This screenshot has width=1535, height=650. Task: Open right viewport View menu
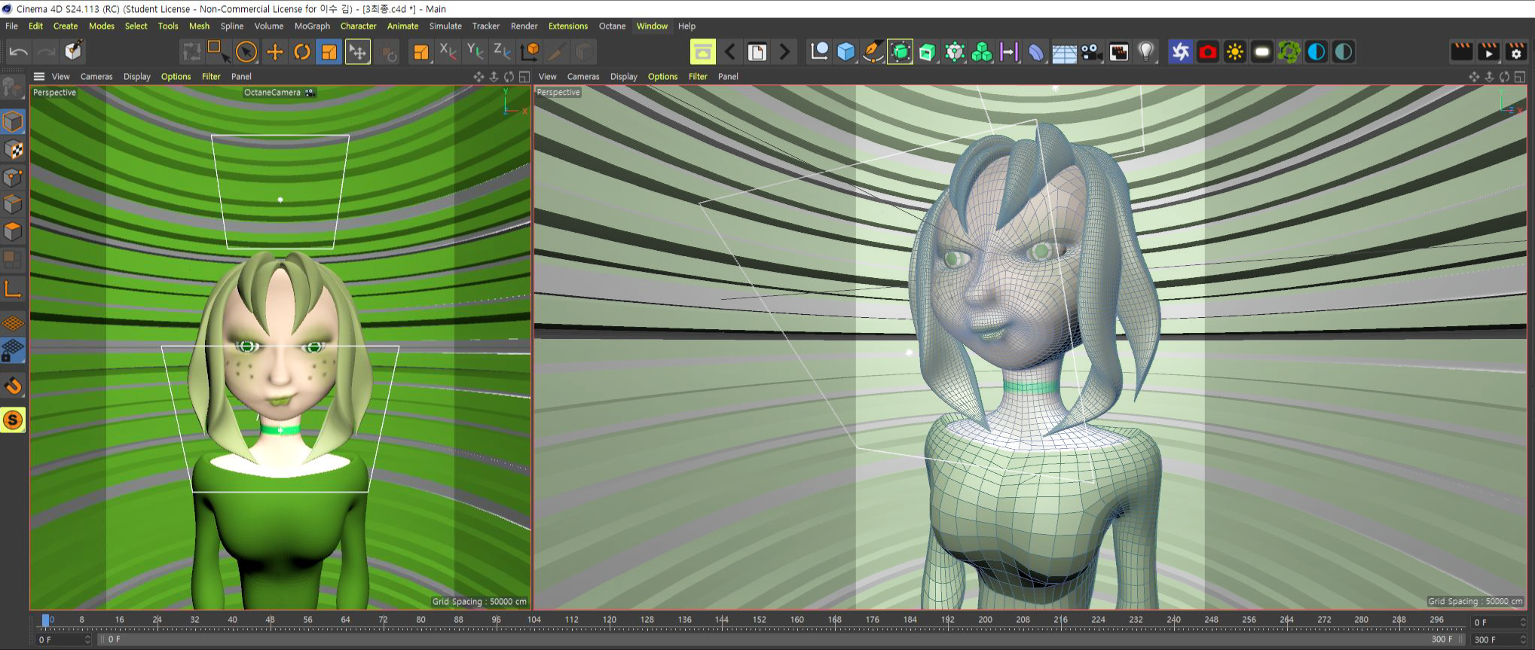click(x=548, y=76)
